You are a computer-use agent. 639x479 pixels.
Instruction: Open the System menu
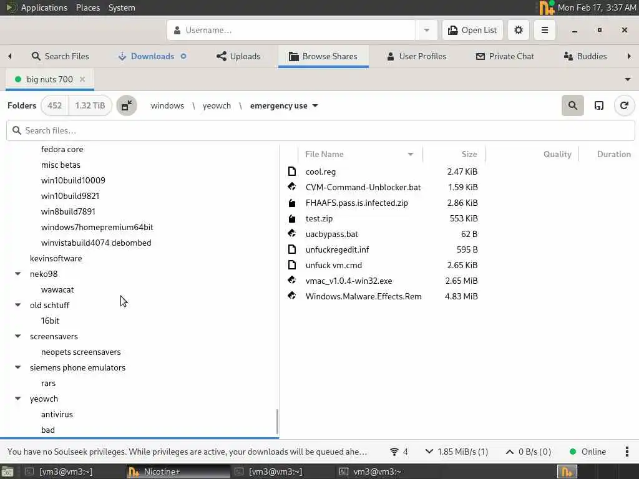tap(122, 7)
